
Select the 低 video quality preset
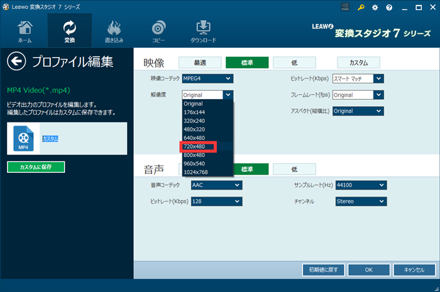pos(294,63)
